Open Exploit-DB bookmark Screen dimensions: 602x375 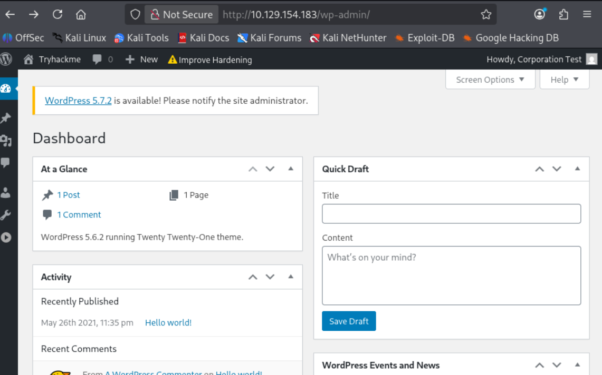tap(425, 38)
